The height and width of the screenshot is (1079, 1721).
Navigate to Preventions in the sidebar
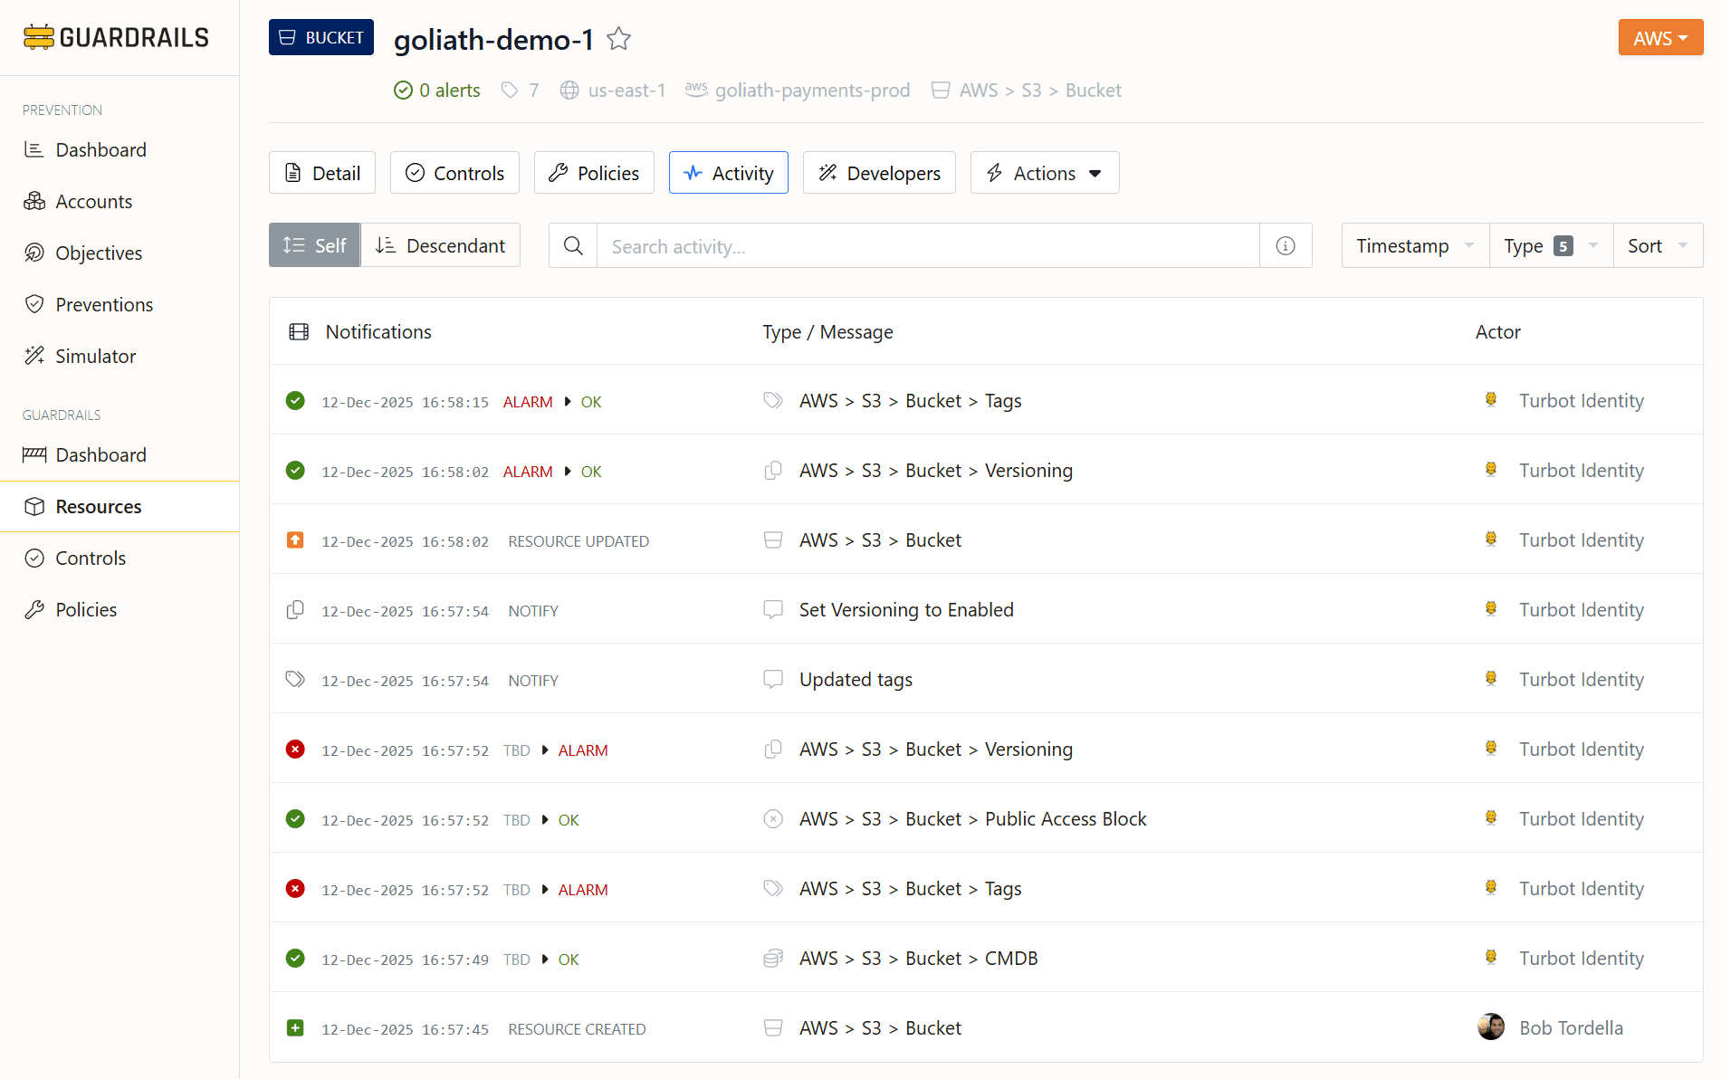(x=103, y=304)
